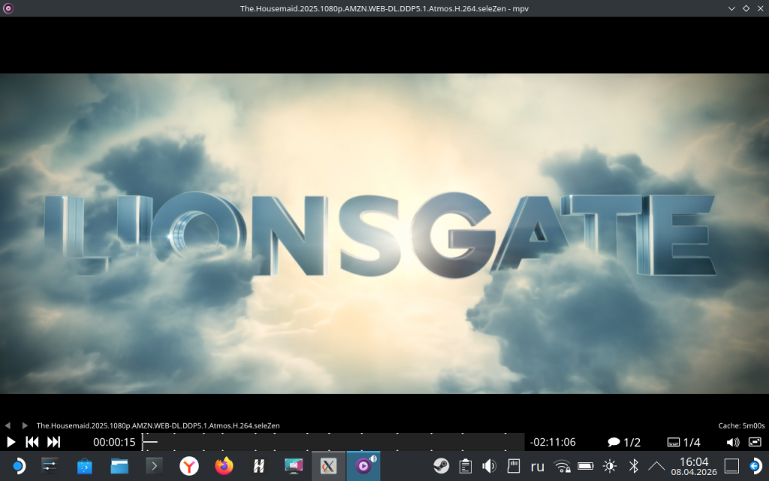Toggle fullscreen mode in mpv
This screenshot has height=481, width=769.
[x=755, y=442]
